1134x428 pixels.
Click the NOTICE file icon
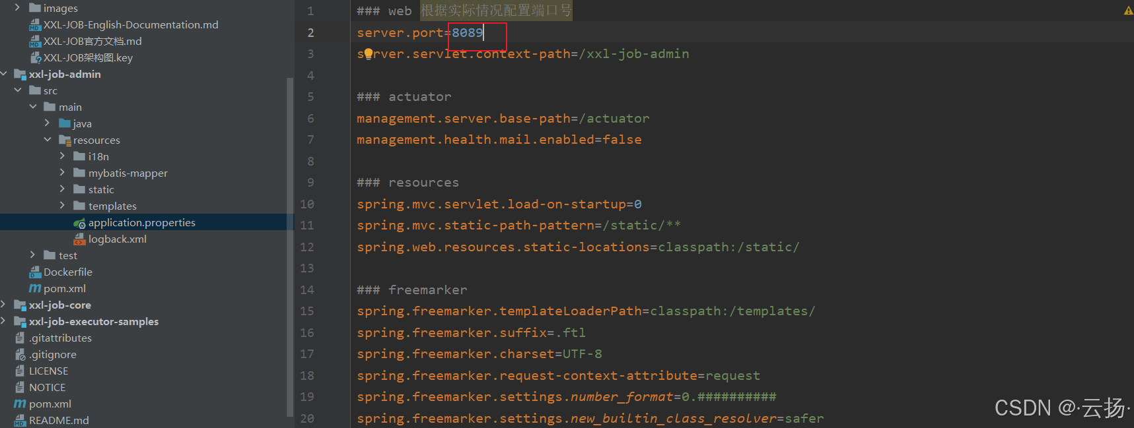point(20,387)
